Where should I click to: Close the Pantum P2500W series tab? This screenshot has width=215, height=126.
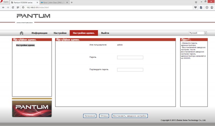point(37,2)
